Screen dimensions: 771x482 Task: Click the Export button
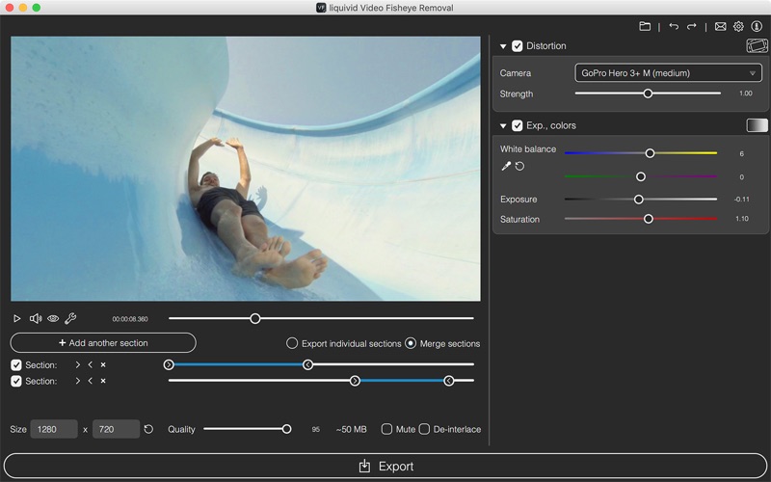coord(385,467)
